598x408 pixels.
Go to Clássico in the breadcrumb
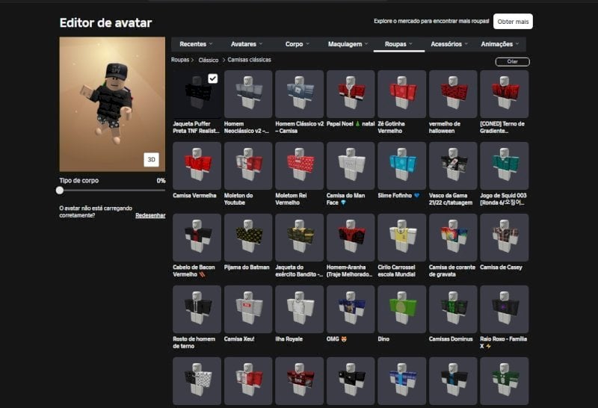coord(209,61)
